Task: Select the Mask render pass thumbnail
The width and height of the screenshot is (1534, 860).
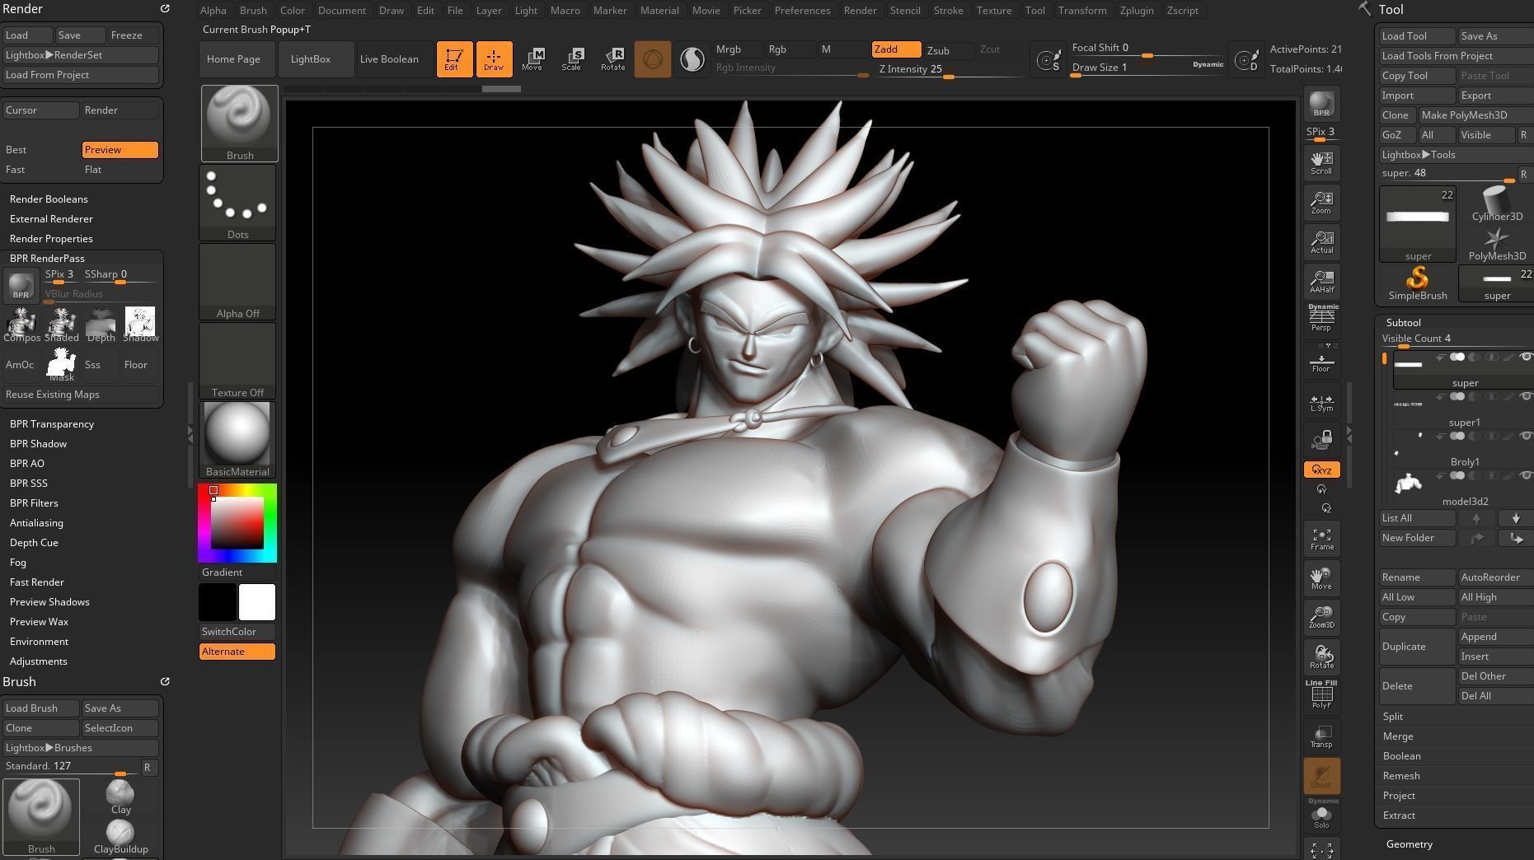Action: (x=62, y=364)
